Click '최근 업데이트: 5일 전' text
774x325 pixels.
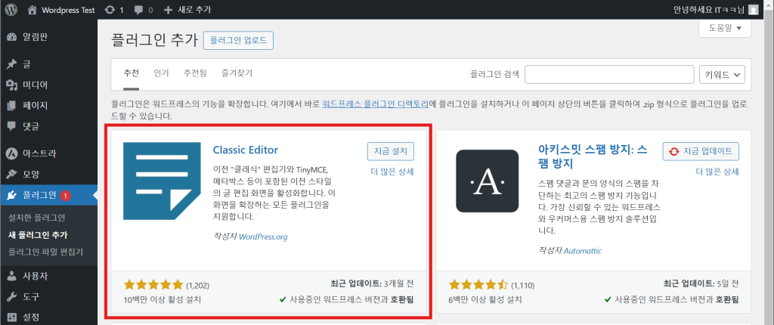[701, 284]
